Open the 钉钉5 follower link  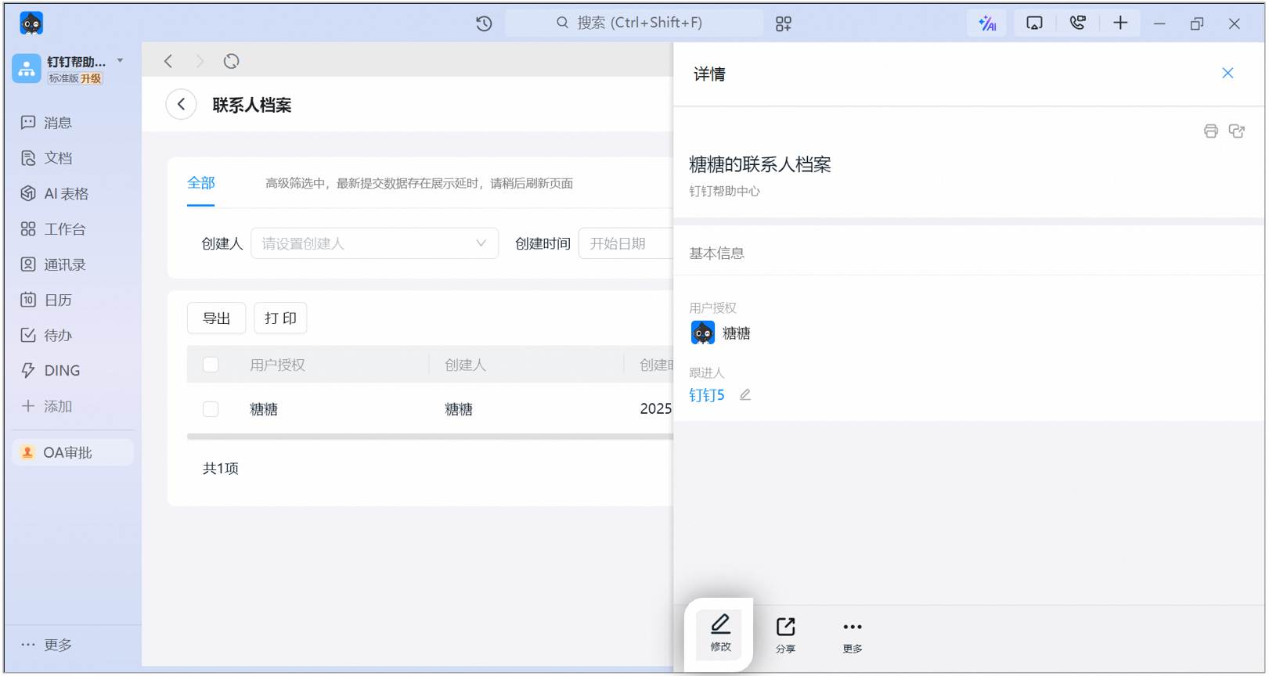coord(707,395)
